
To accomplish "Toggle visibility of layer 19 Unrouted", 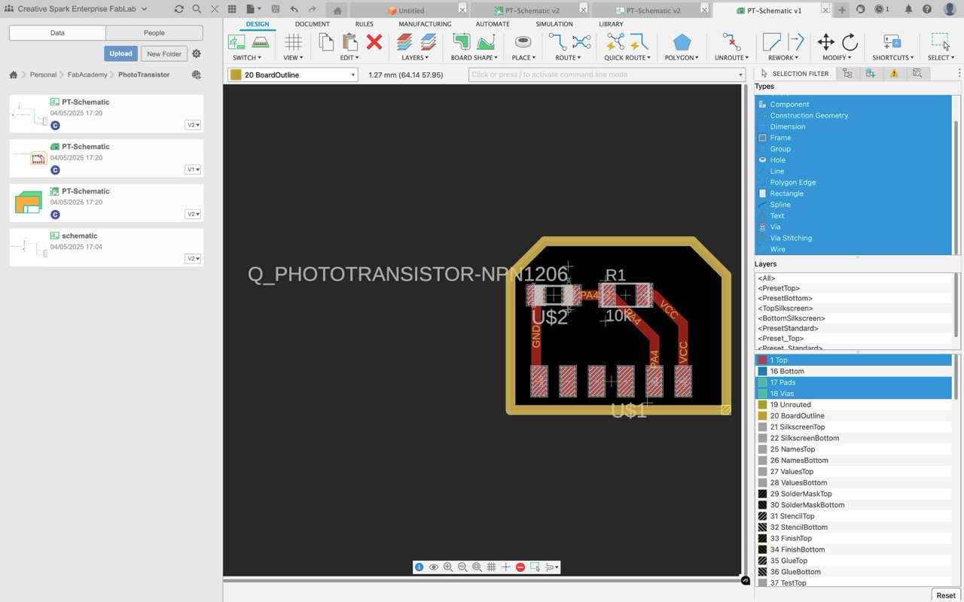I will pyautogui.click(x=853, y=405).
